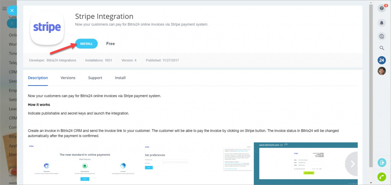The width and height of the screenshot is (391, 185).
Task: Open notifications bell icon
Action: [381, 23]
